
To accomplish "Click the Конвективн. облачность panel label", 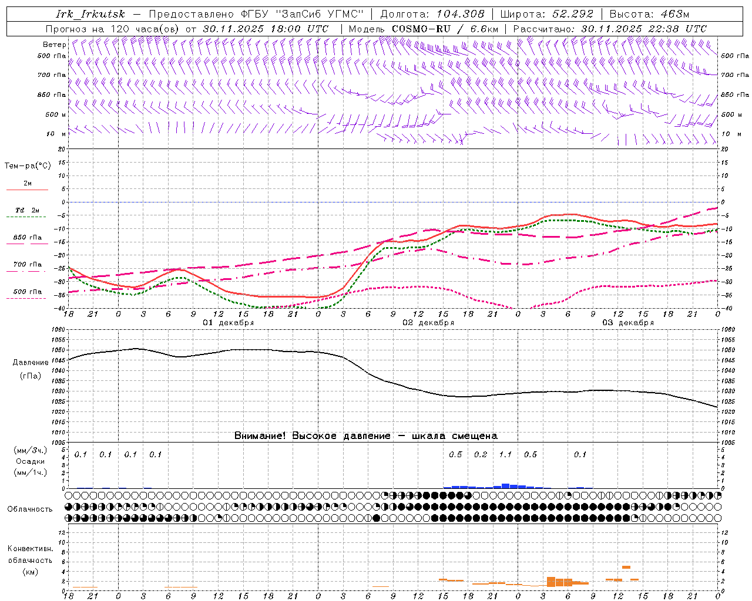I will tap(30, 560).
